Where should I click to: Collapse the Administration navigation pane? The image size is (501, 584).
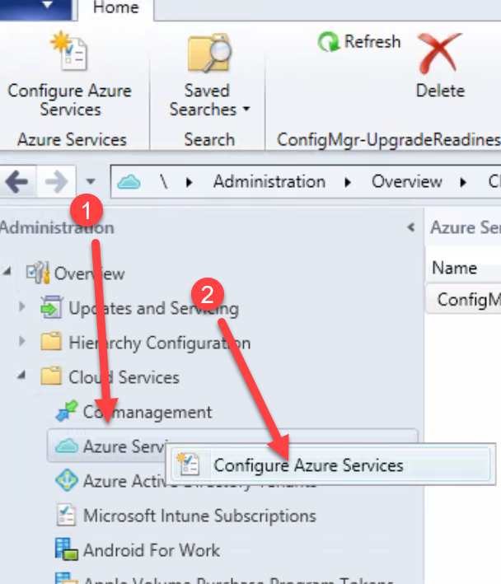pos(410,227)
